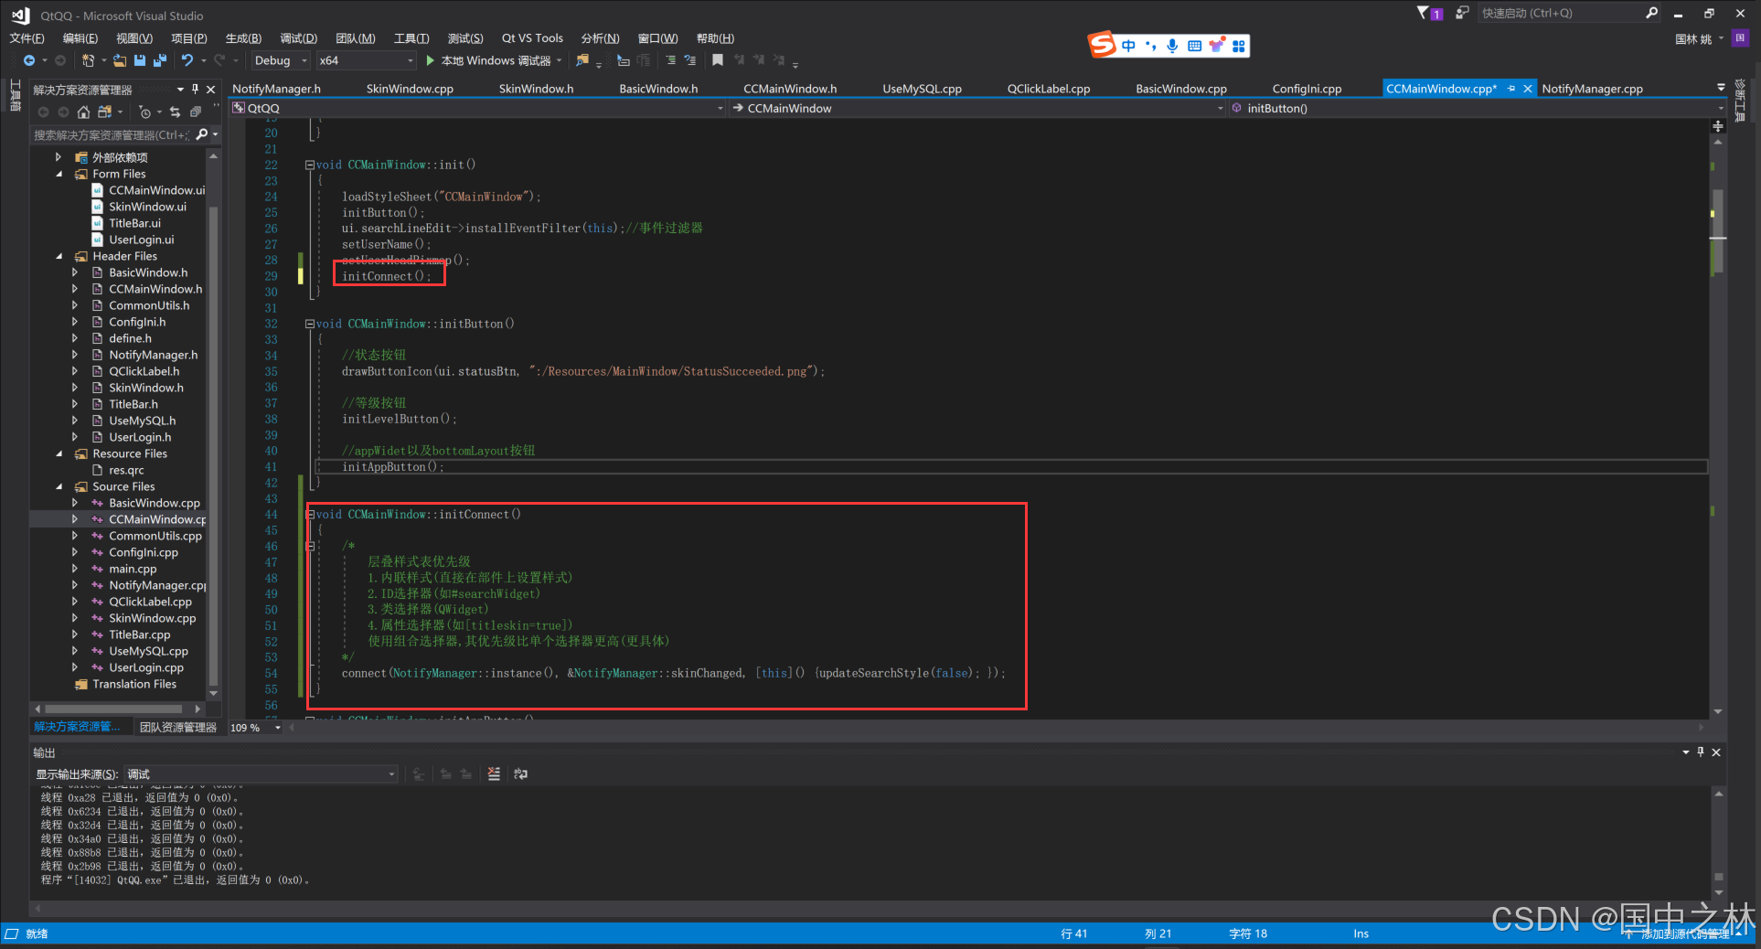This screenshot has width=1761, height=949.
Task: Open the 文件(F) menu
Action: tap(27, 38)
